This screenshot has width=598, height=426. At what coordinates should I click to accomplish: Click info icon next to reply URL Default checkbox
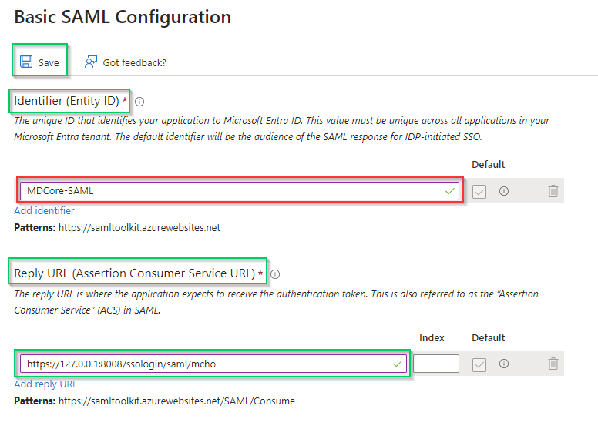click(x=504, y=364)
